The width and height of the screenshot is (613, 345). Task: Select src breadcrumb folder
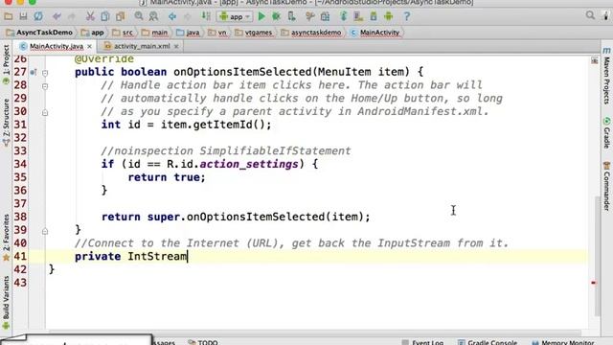tap(123, 33)
